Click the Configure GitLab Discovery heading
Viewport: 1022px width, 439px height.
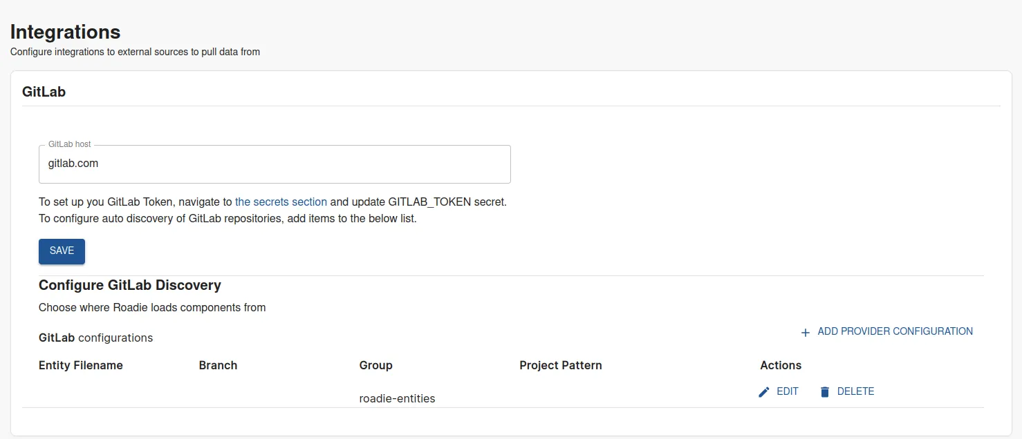pos(130,285)
